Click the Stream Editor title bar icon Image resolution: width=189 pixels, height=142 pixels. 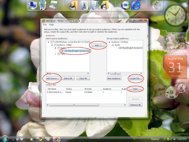[x=44, y=21]
